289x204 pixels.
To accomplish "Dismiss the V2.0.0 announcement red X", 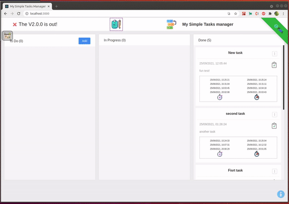I will [x=15, y=25].
